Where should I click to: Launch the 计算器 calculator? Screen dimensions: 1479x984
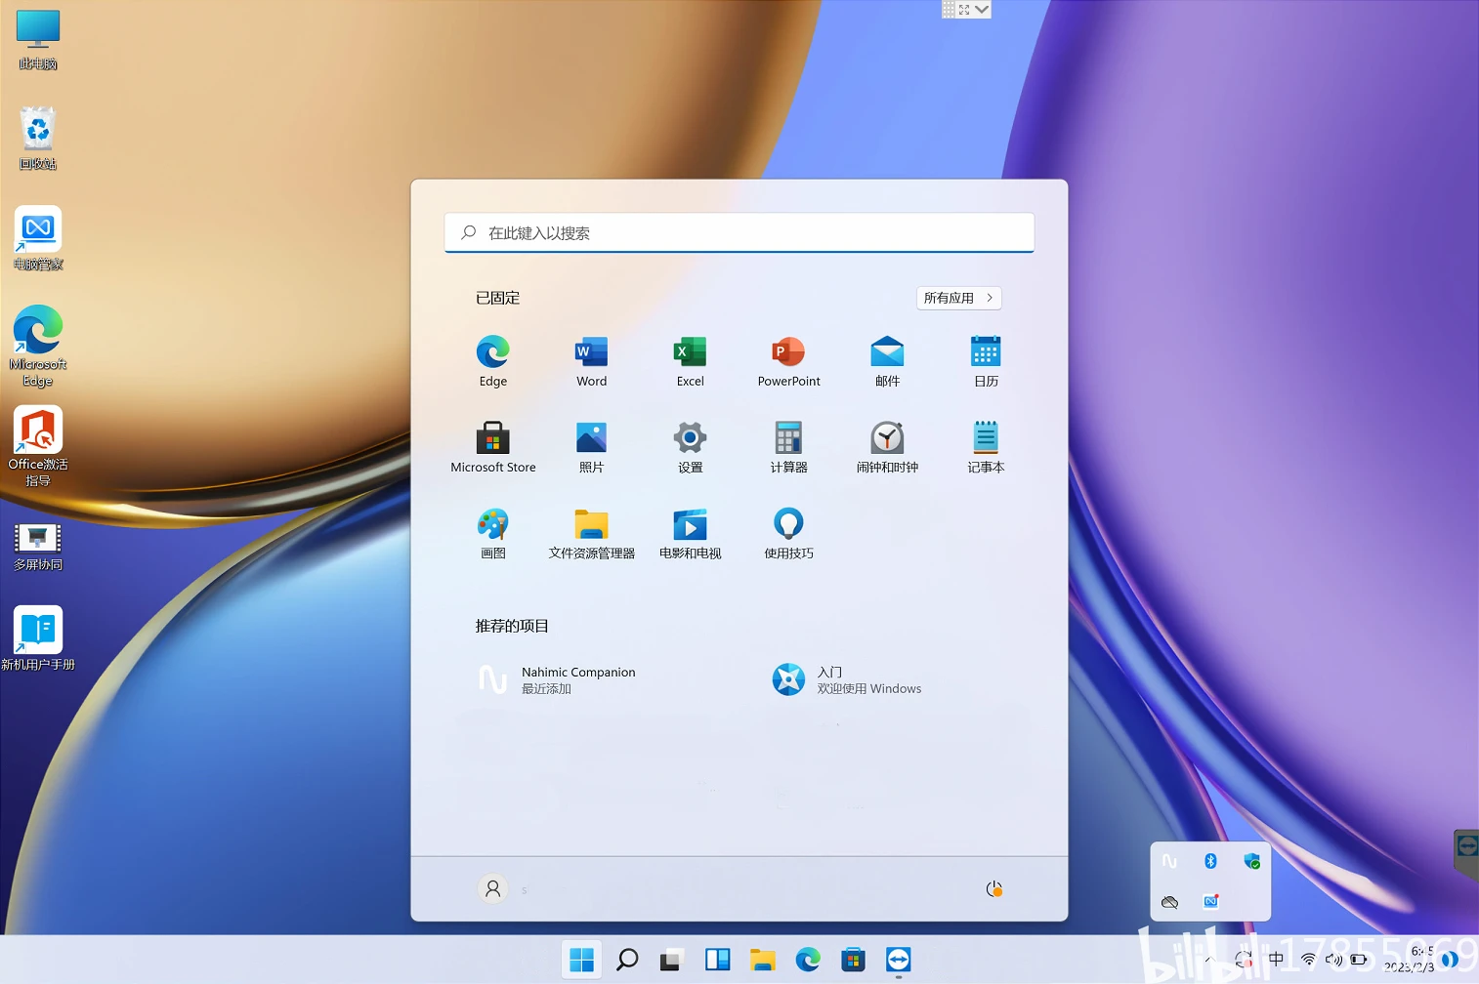[x=788, y=447]
